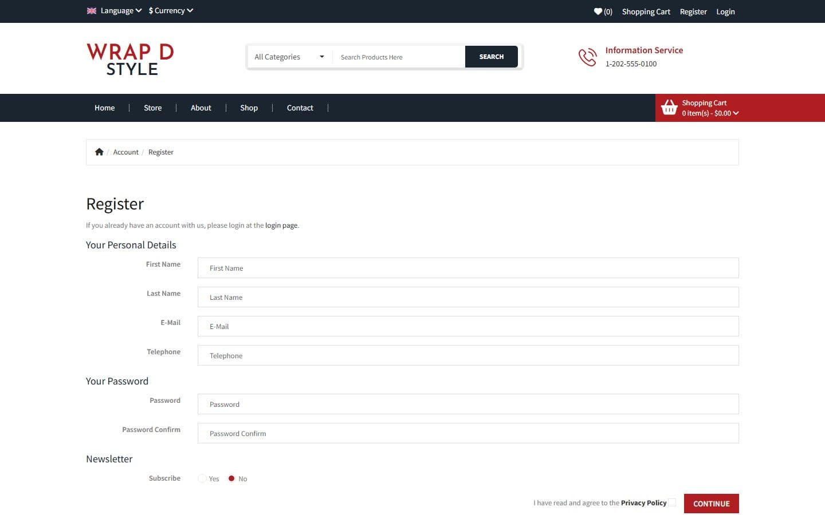Click the Information Service heading
The height and width of the screenshot is (515, 825).
click(x=645, y=50)
